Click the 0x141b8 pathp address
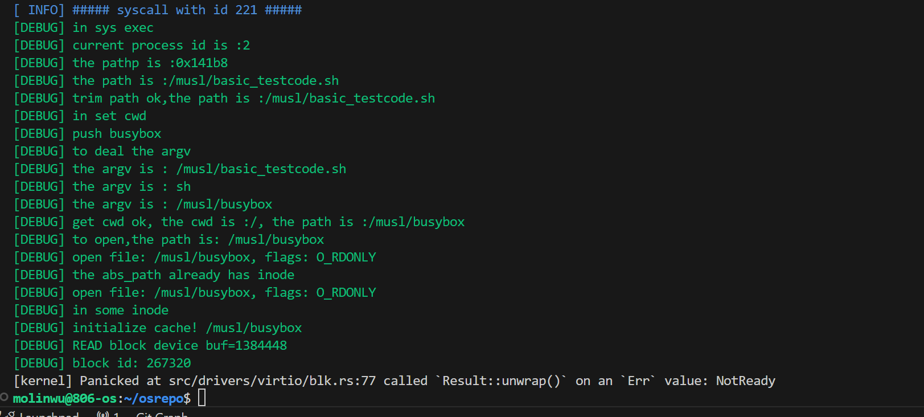Image resolution: width=924 pixels, height=417 pixels. 202,63
